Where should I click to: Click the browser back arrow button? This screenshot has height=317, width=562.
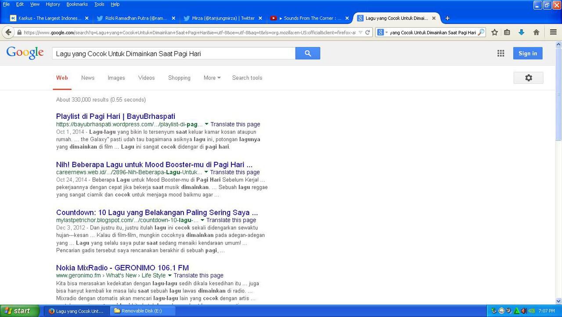tap(8, 32)
